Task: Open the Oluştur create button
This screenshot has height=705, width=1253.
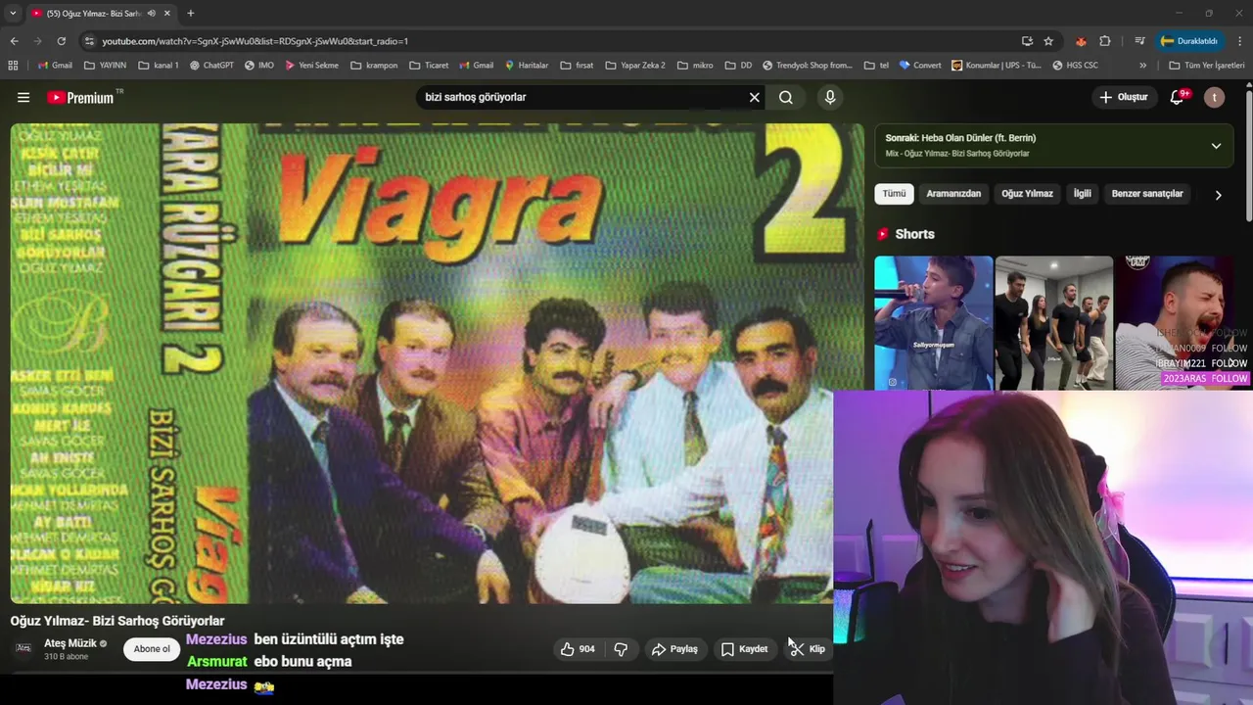Action: (1123, 97)
